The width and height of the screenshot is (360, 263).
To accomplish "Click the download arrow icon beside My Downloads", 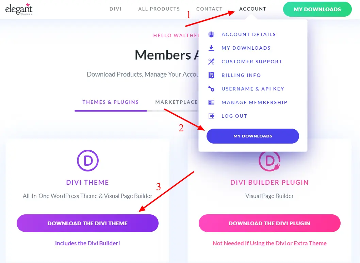I will point(211,48).
